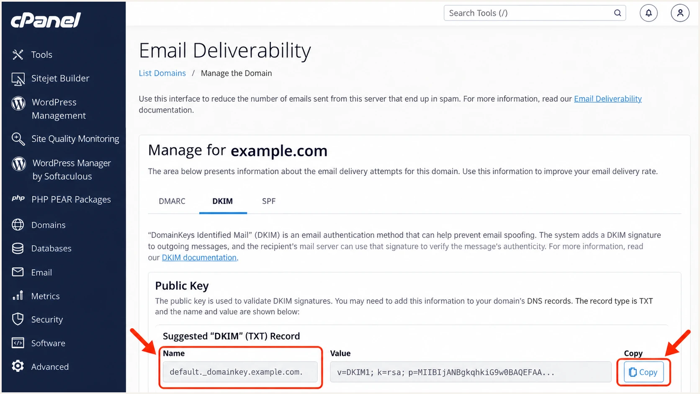The width and height of the screenshot is (700, 394).
Task: Open Advanced label in sidebar
Action: click(50, 367)
